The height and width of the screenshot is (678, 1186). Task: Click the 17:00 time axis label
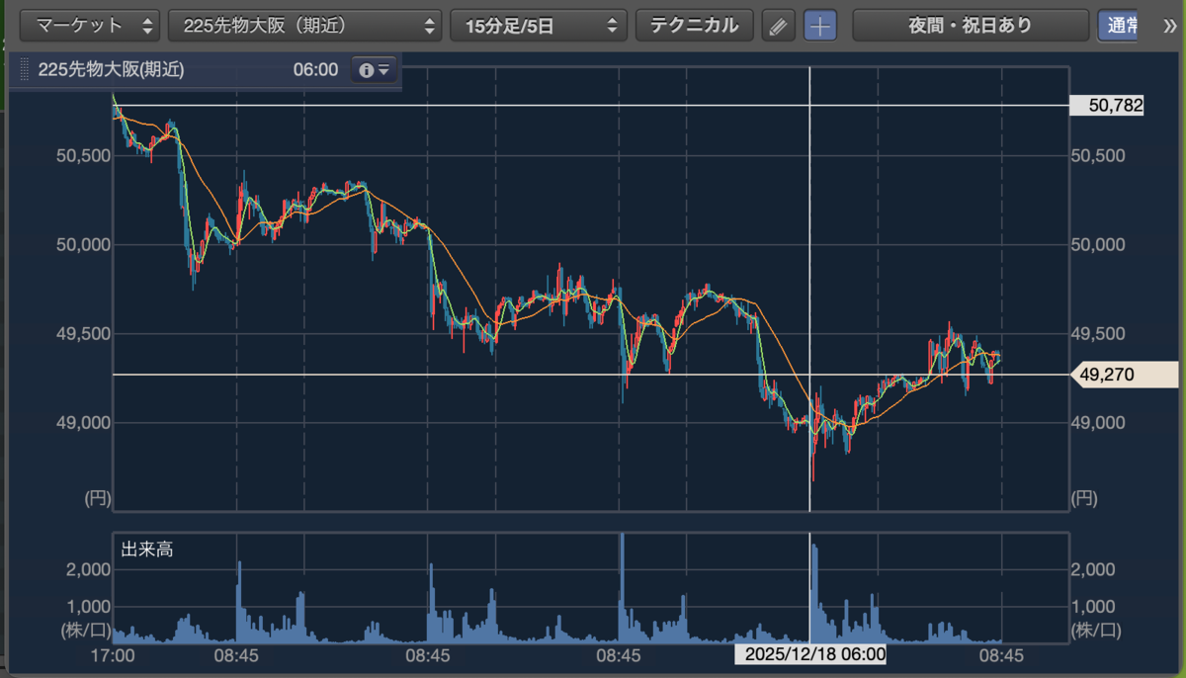point(113,654)
